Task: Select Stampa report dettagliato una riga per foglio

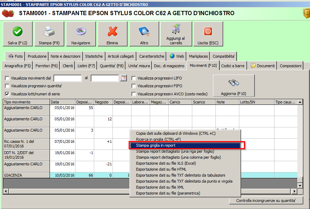Action: click(185, 151)
